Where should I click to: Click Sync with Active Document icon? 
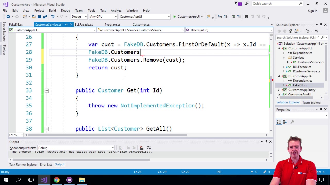pyautogui.click(x=316, y=31)
